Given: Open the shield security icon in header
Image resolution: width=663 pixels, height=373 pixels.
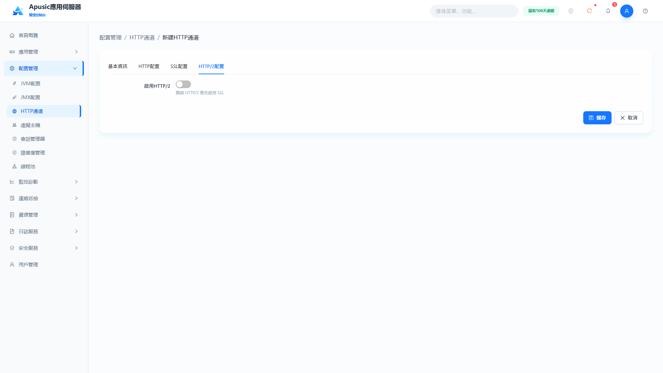Looking at the screenshot, I should 571,11.
